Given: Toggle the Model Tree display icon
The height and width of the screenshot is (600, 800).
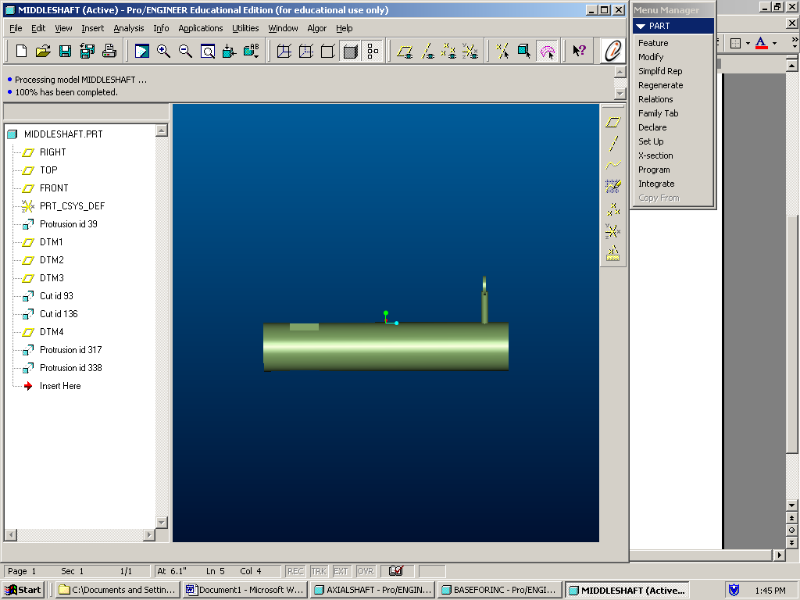Looking at the screenshot, I should click(x=373, y=51).
